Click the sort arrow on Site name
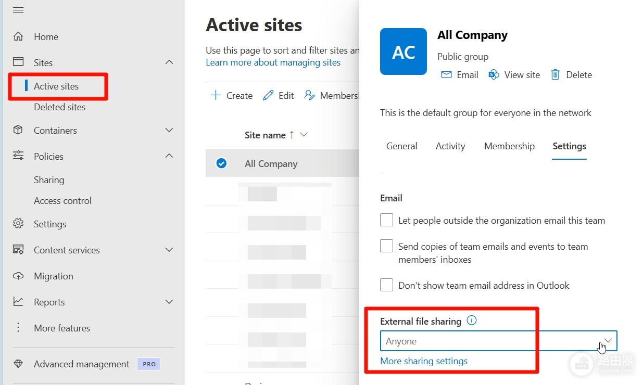The height and width of the screenshot is (385, 643). pos(292,135)
